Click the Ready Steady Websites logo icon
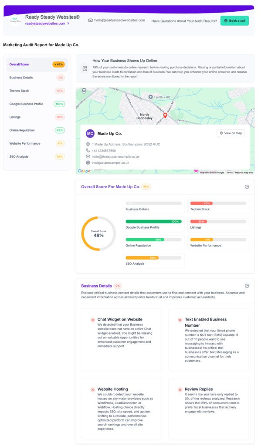This screenshot has width=258, height=446. (15, 21)
